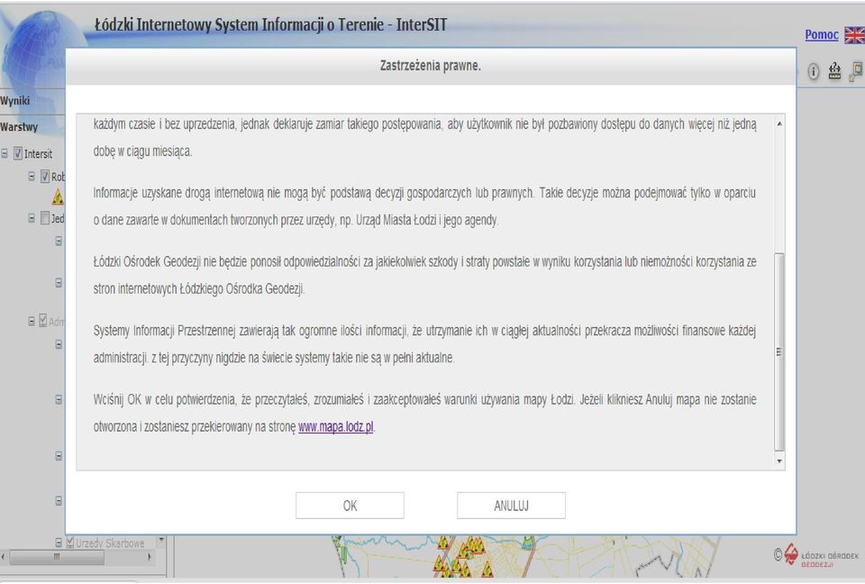
Task: Collapse the Rob tree node
Action: [x=32, y=176]
